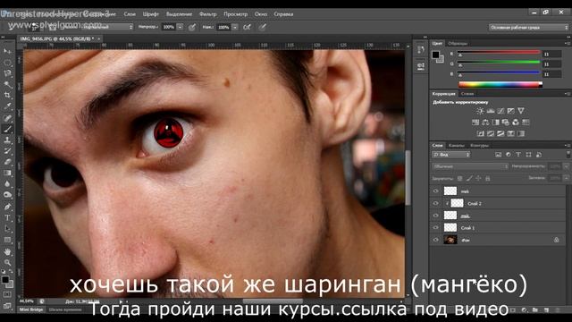The image size is (572, 322).
Task: Hide the Слой 1 layer
Action: click(435, 228)
